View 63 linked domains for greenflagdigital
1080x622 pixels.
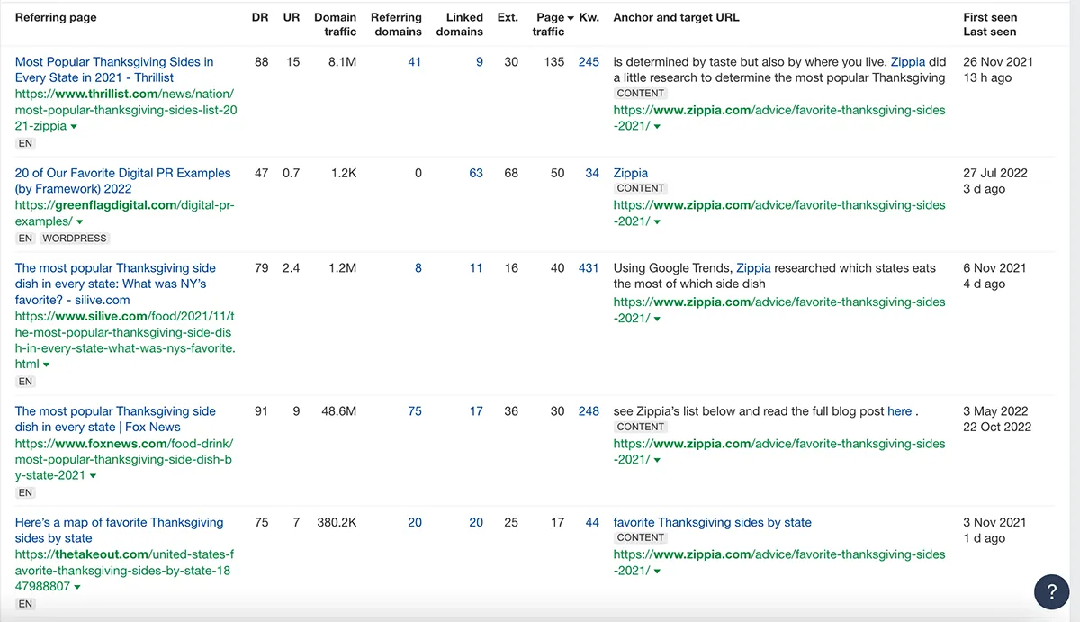(475, 173)
